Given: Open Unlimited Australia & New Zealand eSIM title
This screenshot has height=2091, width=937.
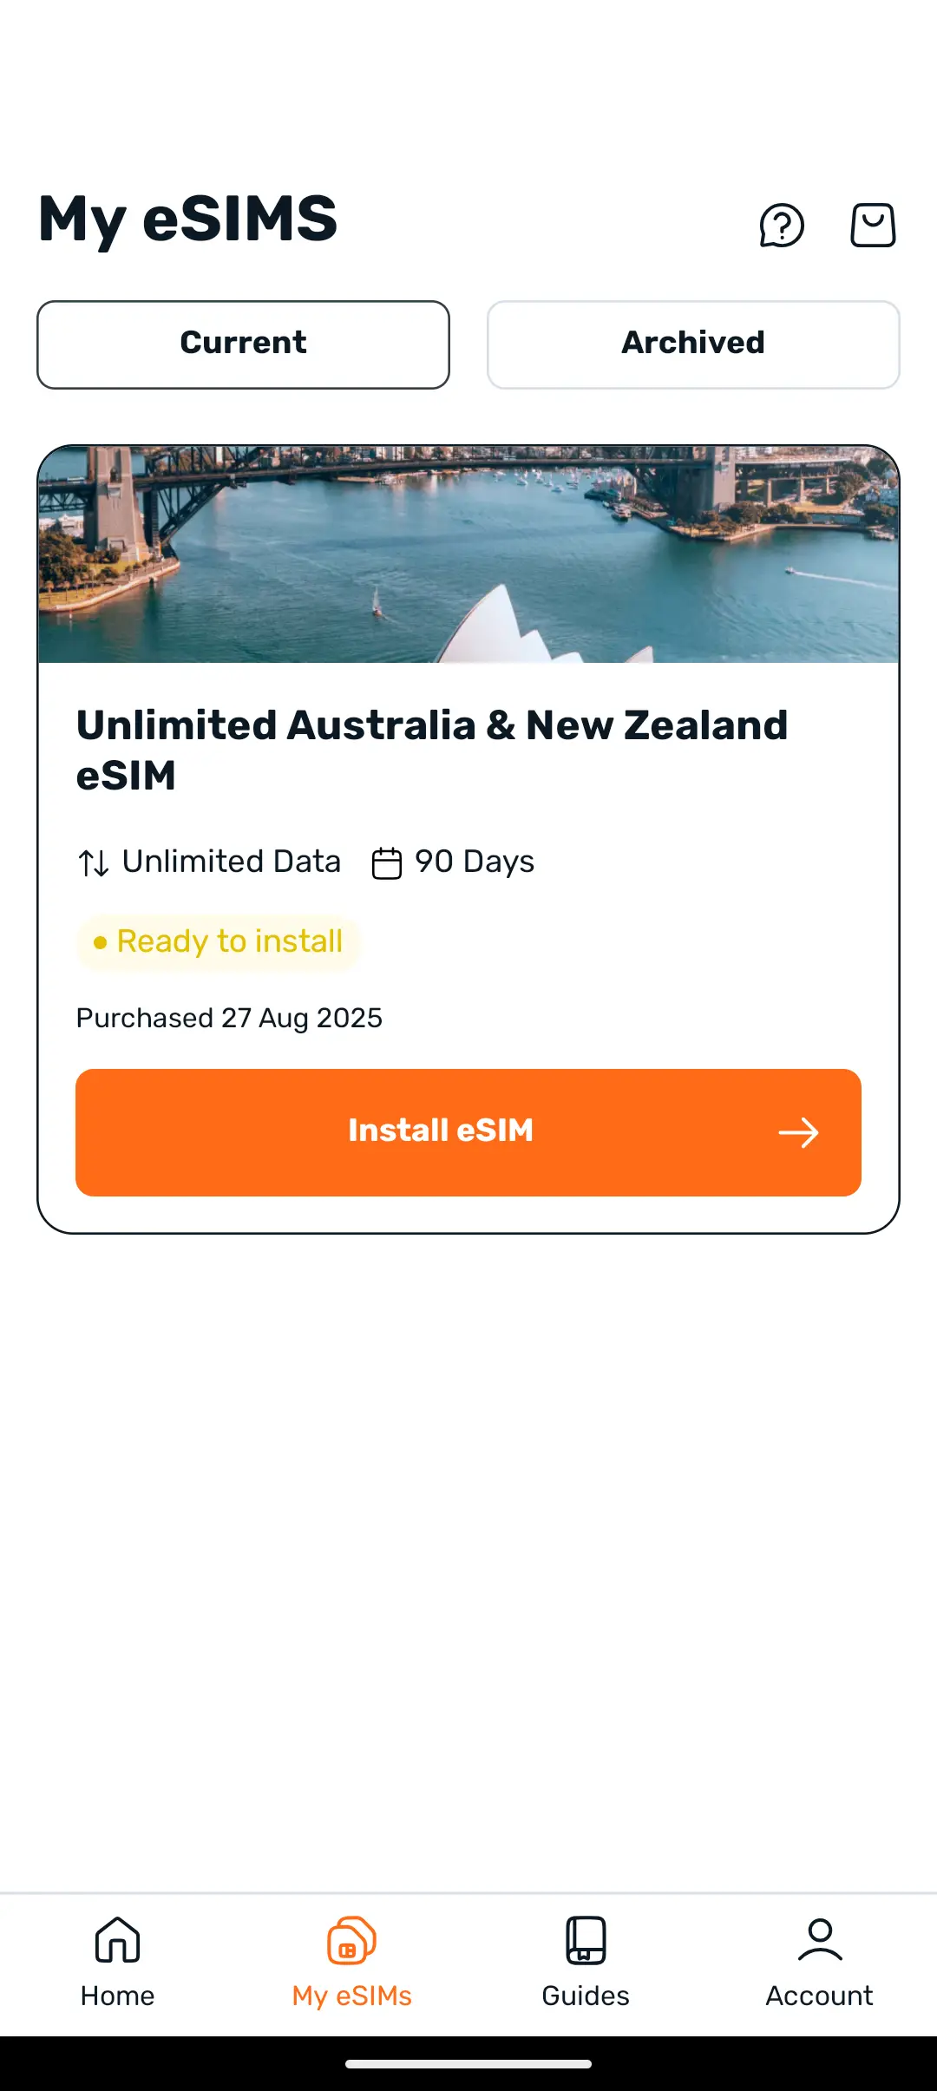Looking at the screenshot, I should pos(432,750).
